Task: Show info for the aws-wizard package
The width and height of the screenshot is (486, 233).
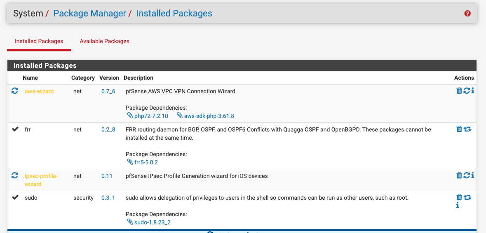Action: coord(472,91)
